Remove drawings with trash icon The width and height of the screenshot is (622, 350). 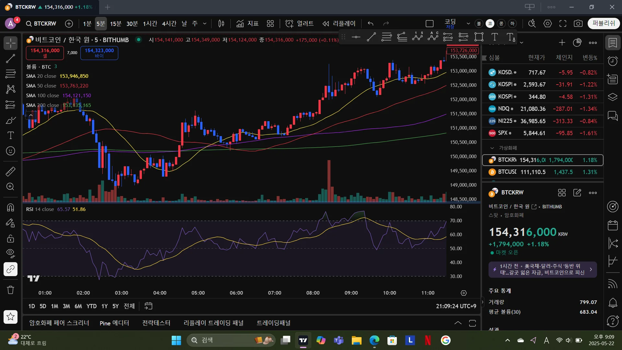[x=10, y=290]
